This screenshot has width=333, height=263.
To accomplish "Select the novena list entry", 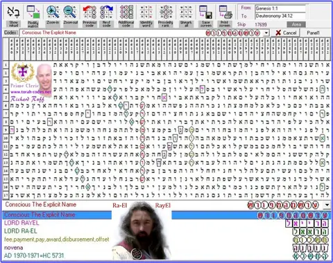I will tap(14, 248).
